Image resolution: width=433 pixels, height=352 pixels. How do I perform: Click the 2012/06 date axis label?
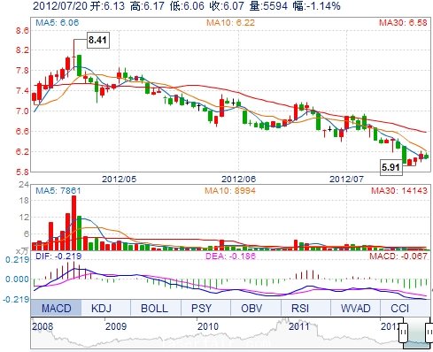coord(238,179)
